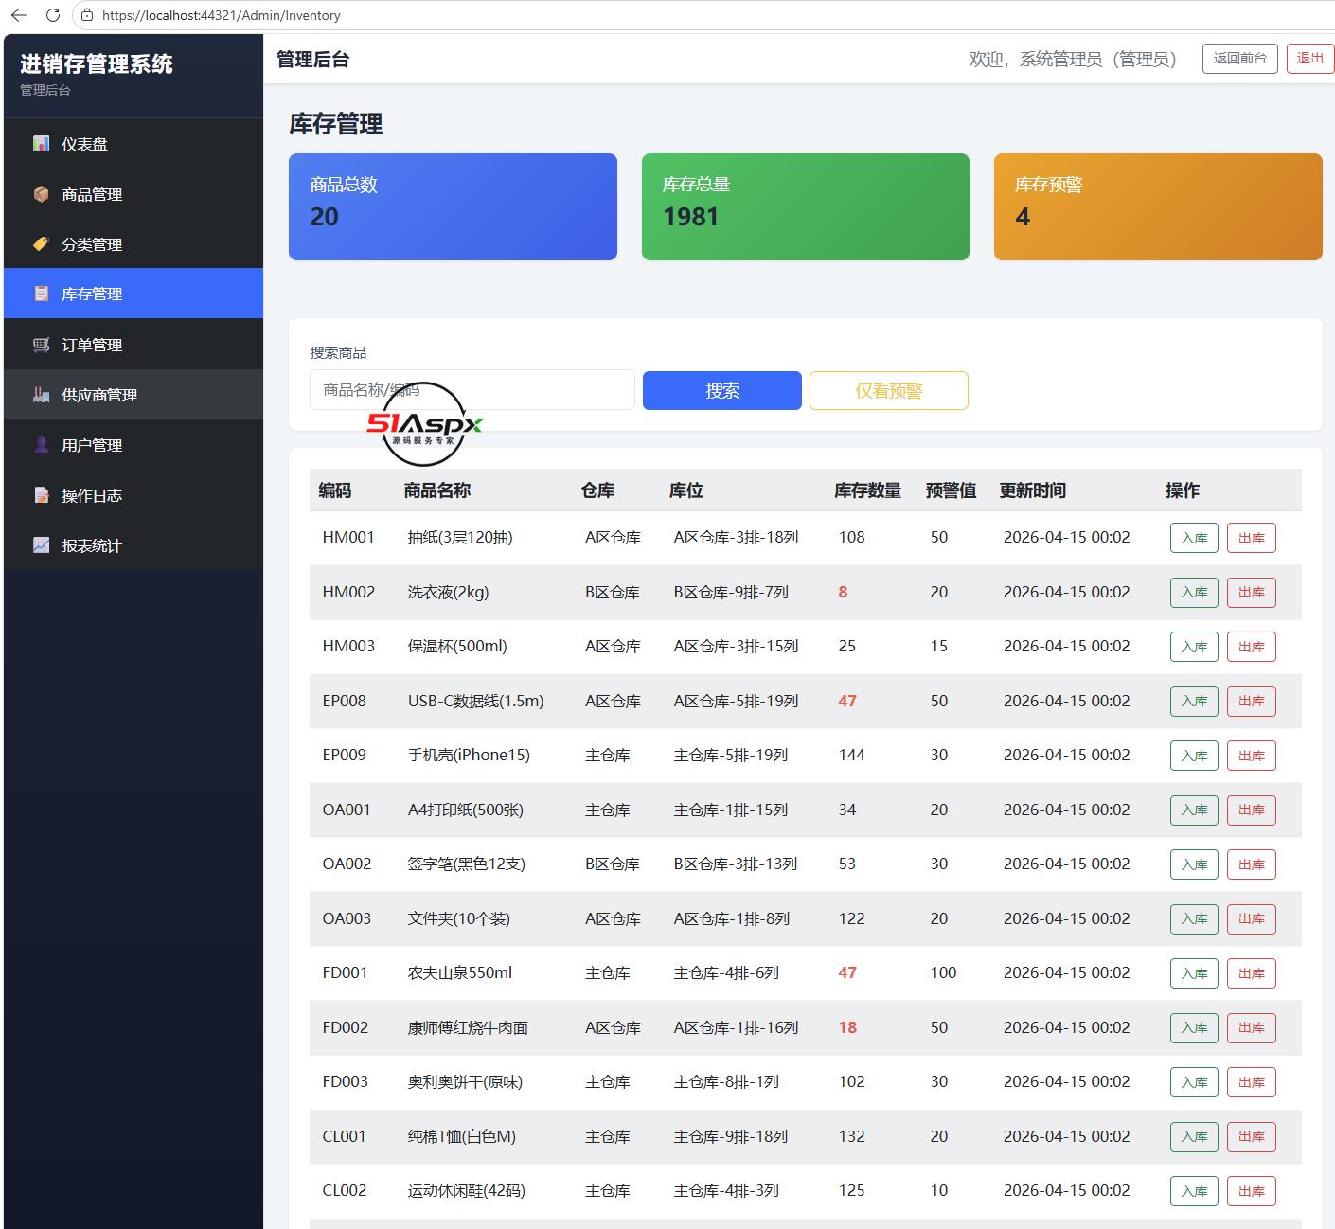
Task: Click the 库存数量 column header
Action: tap(867, 490)
